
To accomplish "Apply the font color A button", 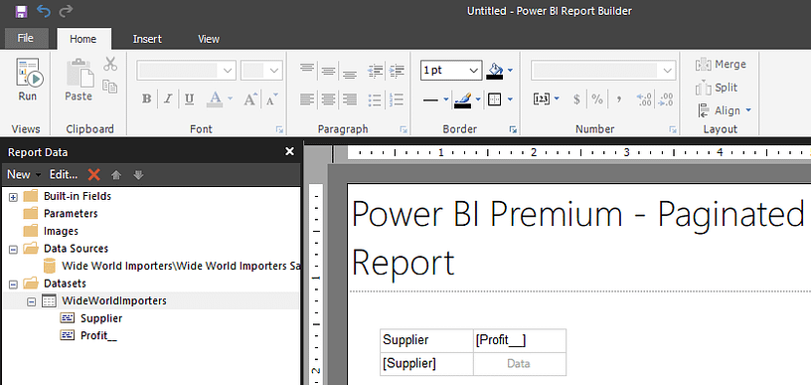I will [x=215, y=98].
